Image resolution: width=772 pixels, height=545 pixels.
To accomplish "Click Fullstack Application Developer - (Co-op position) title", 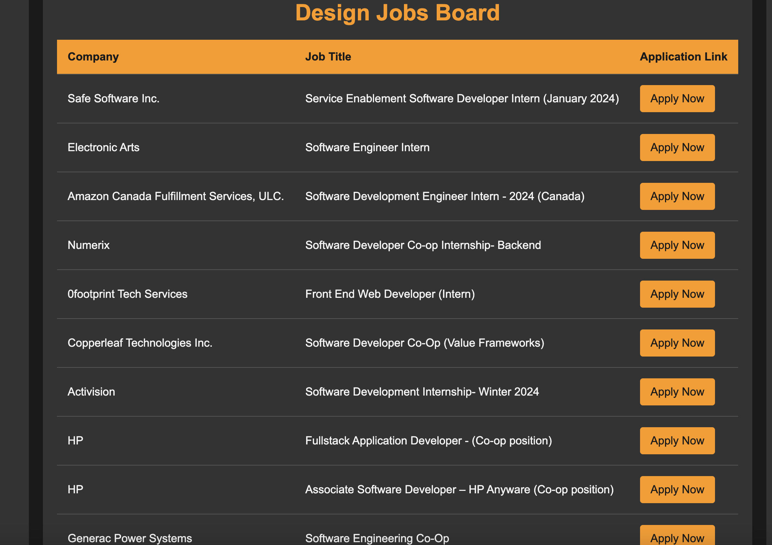I will click(429, 441).
